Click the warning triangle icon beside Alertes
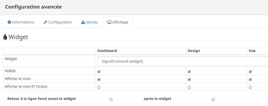This screenshot has height=106, width=268. tap(83, 22)
